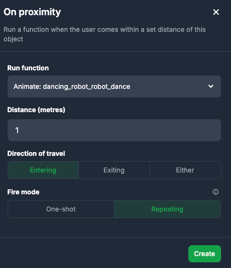Click the Run function label
231x268 pixels.
pyautogui.click(x=28, y=68)
